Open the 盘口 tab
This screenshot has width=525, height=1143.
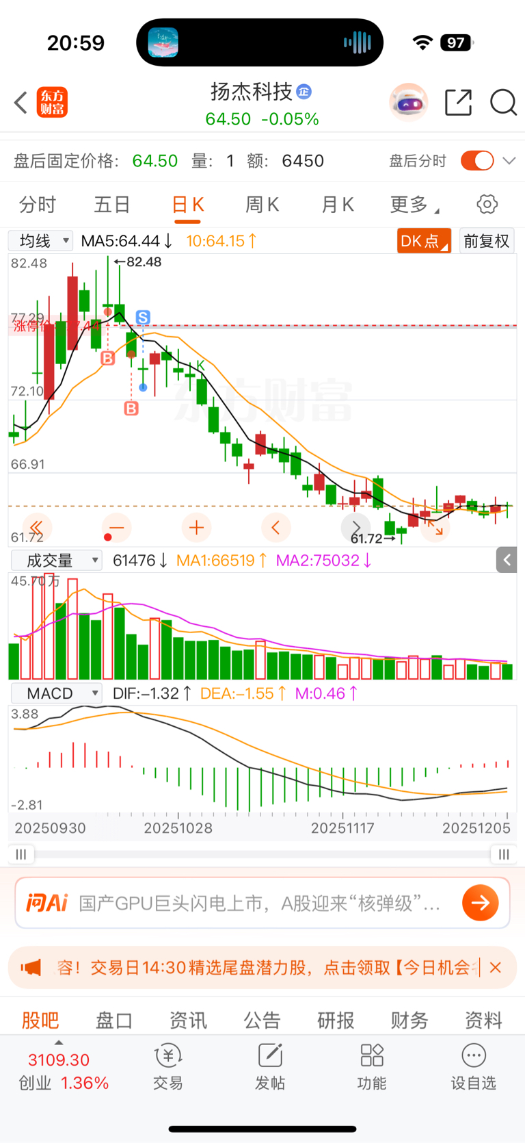(114, 1020)
